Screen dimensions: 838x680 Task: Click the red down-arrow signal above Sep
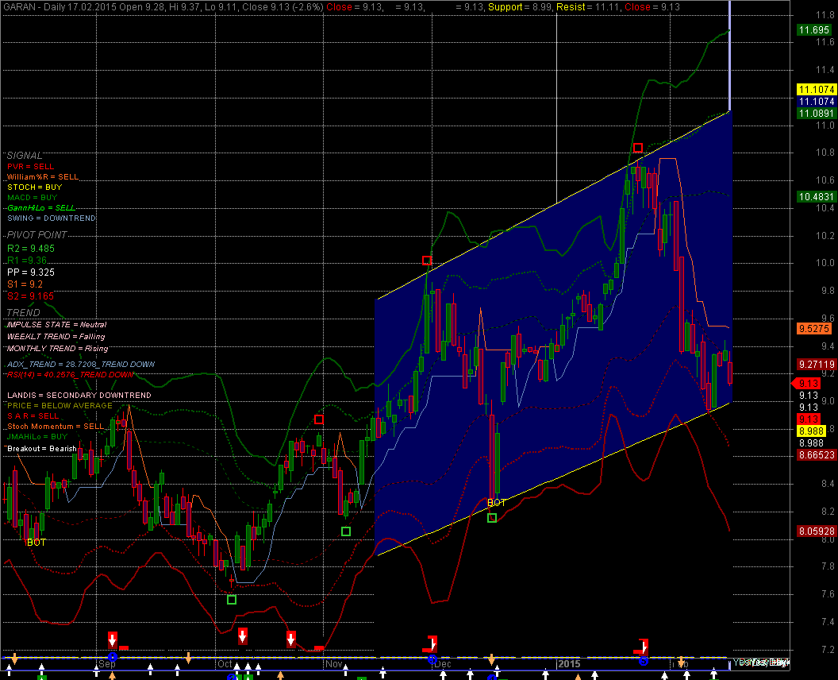[113, 639]
